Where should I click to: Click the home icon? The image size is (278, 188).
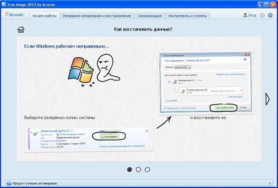(x=21, y=30)
